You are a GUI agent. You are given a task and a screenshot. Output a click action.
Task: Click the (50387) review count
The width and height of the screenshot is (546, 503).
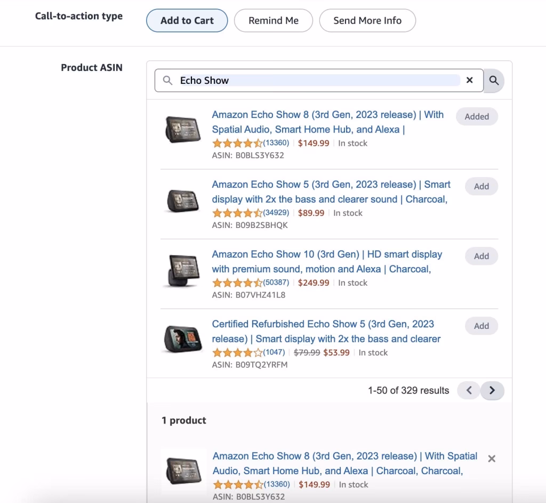(276, 282)
